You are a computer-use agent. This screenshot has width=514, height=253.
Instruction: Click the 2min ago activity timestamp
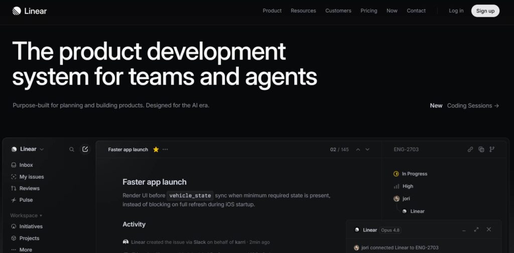pos(260,242)
